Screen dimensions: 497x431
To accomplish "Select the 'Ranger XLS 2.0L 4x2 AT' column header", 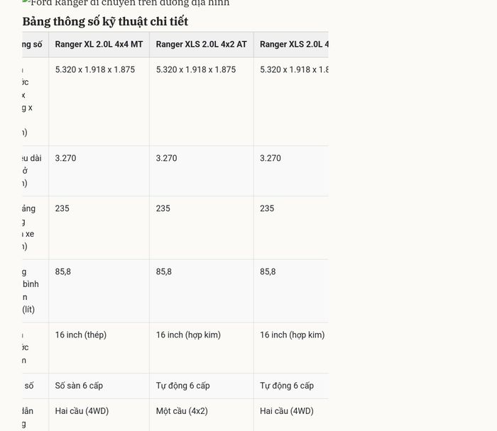I will click(x=201, y=44).
